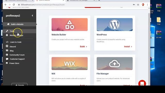Click the Website Builder shapes thumbnail
165x93 pixels.
[x=70, y=25]
